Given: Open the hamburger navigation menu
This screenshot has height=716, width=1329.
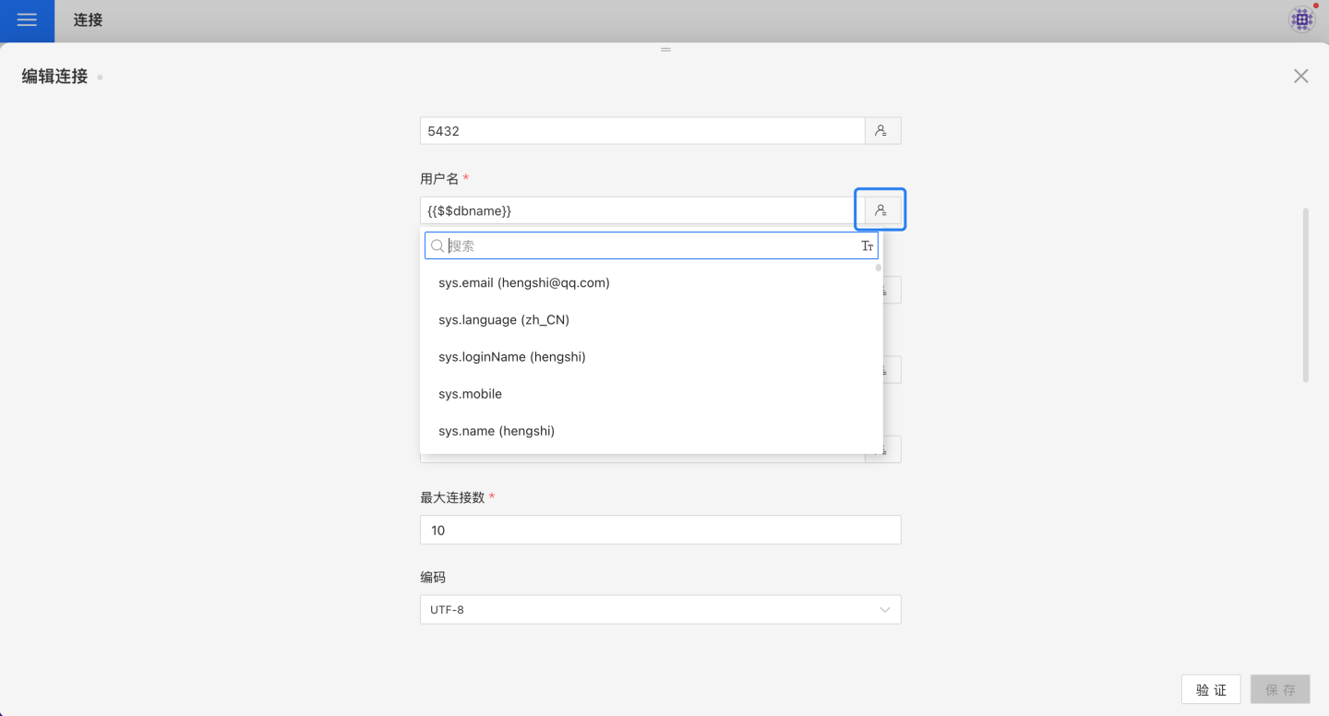Looking at the screenshot, I should pos(27,20).
